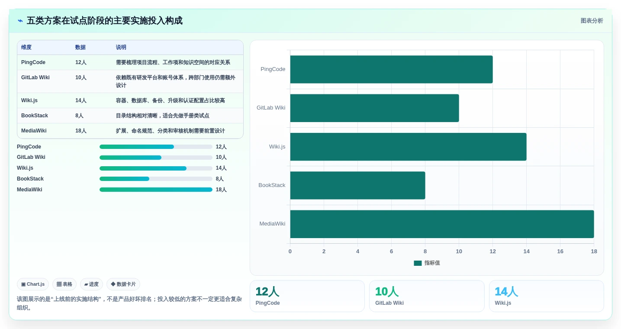Click the MediaWiki bar in chart

pyautogui.click(x=442, y=224)
